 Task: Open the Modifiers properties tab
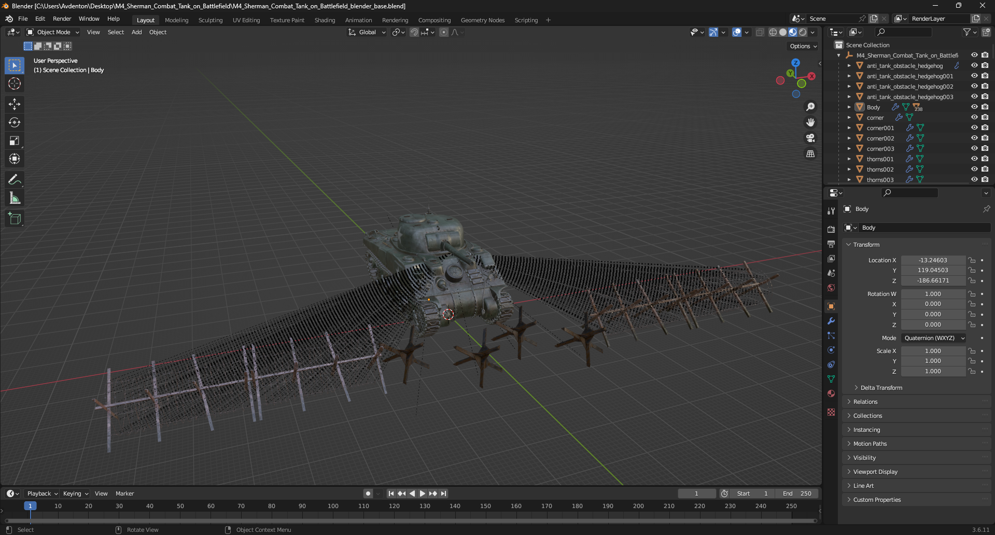(x=831, y=321)
